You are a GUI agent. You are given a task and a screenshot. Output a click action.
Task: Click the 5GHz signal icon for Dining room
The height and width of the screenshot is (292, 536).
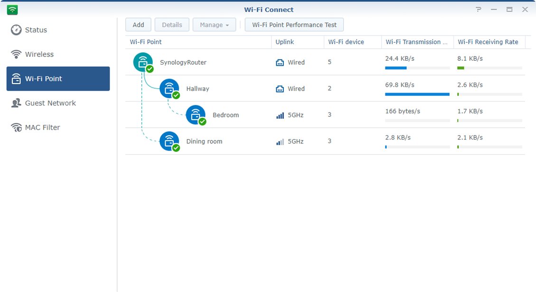click(280, 141)
